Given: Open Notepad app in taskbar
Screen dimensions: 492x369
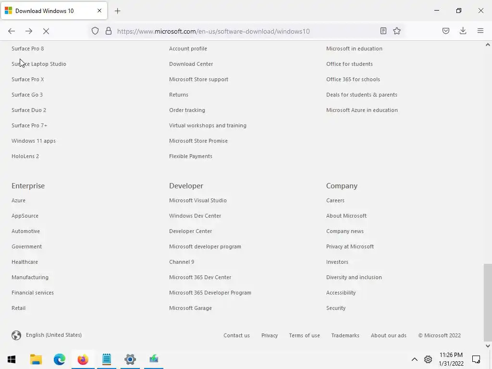Looking at the screenshot, I should pos(107,359).
